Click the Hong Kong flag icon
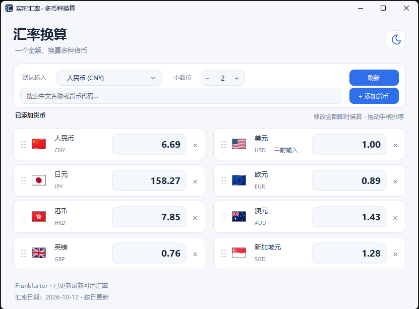This screenshot has width=419, height=309. coord(39,217)
